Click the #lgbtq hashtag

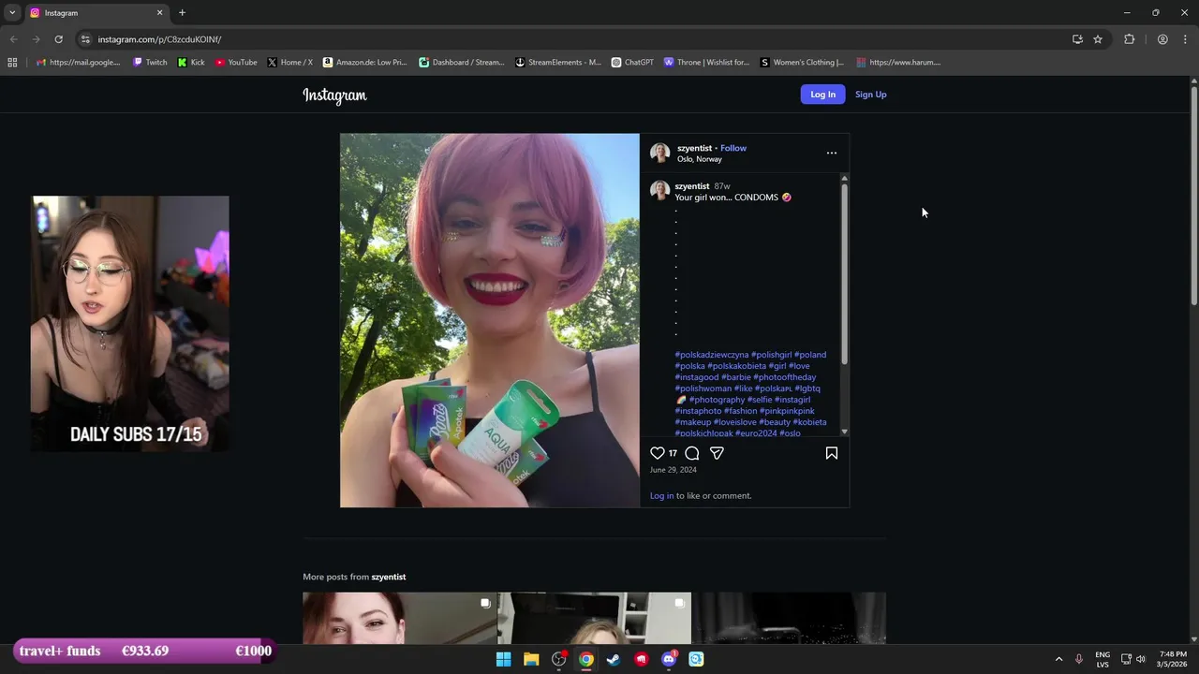(807, 388)
